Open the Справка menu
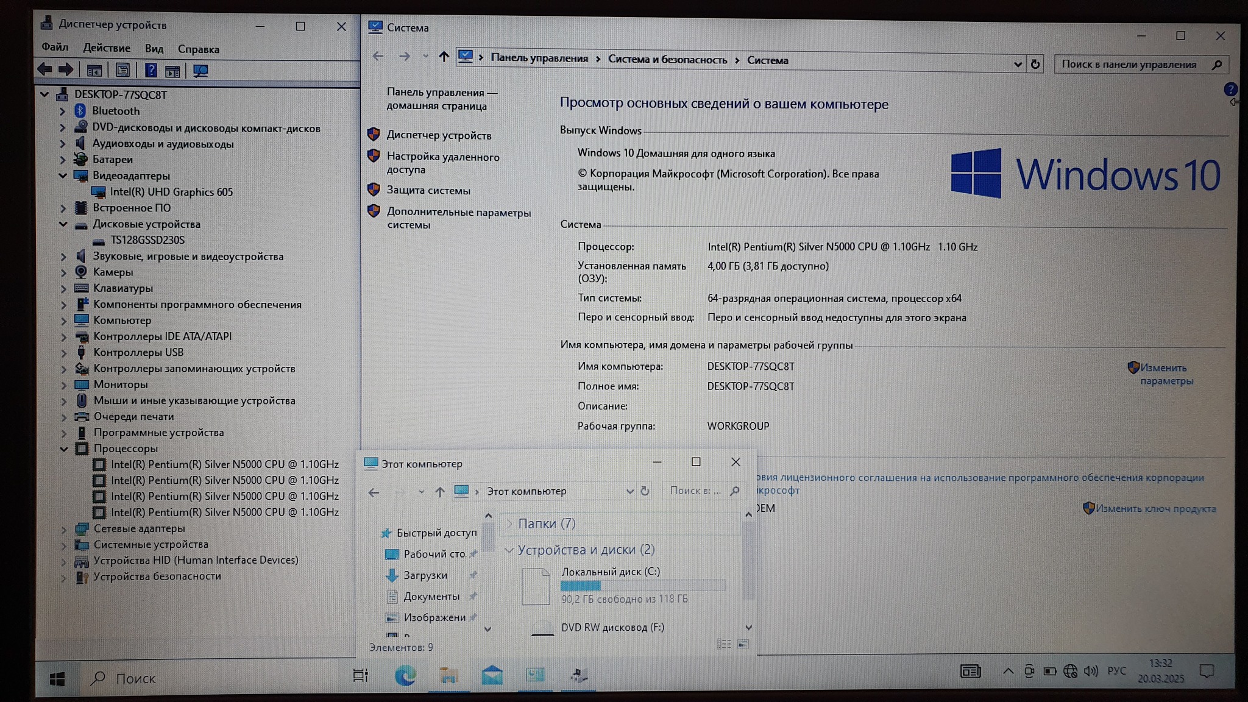This screenshot has height=702, width=1248. pyautogui.click(x=198, y=49)
